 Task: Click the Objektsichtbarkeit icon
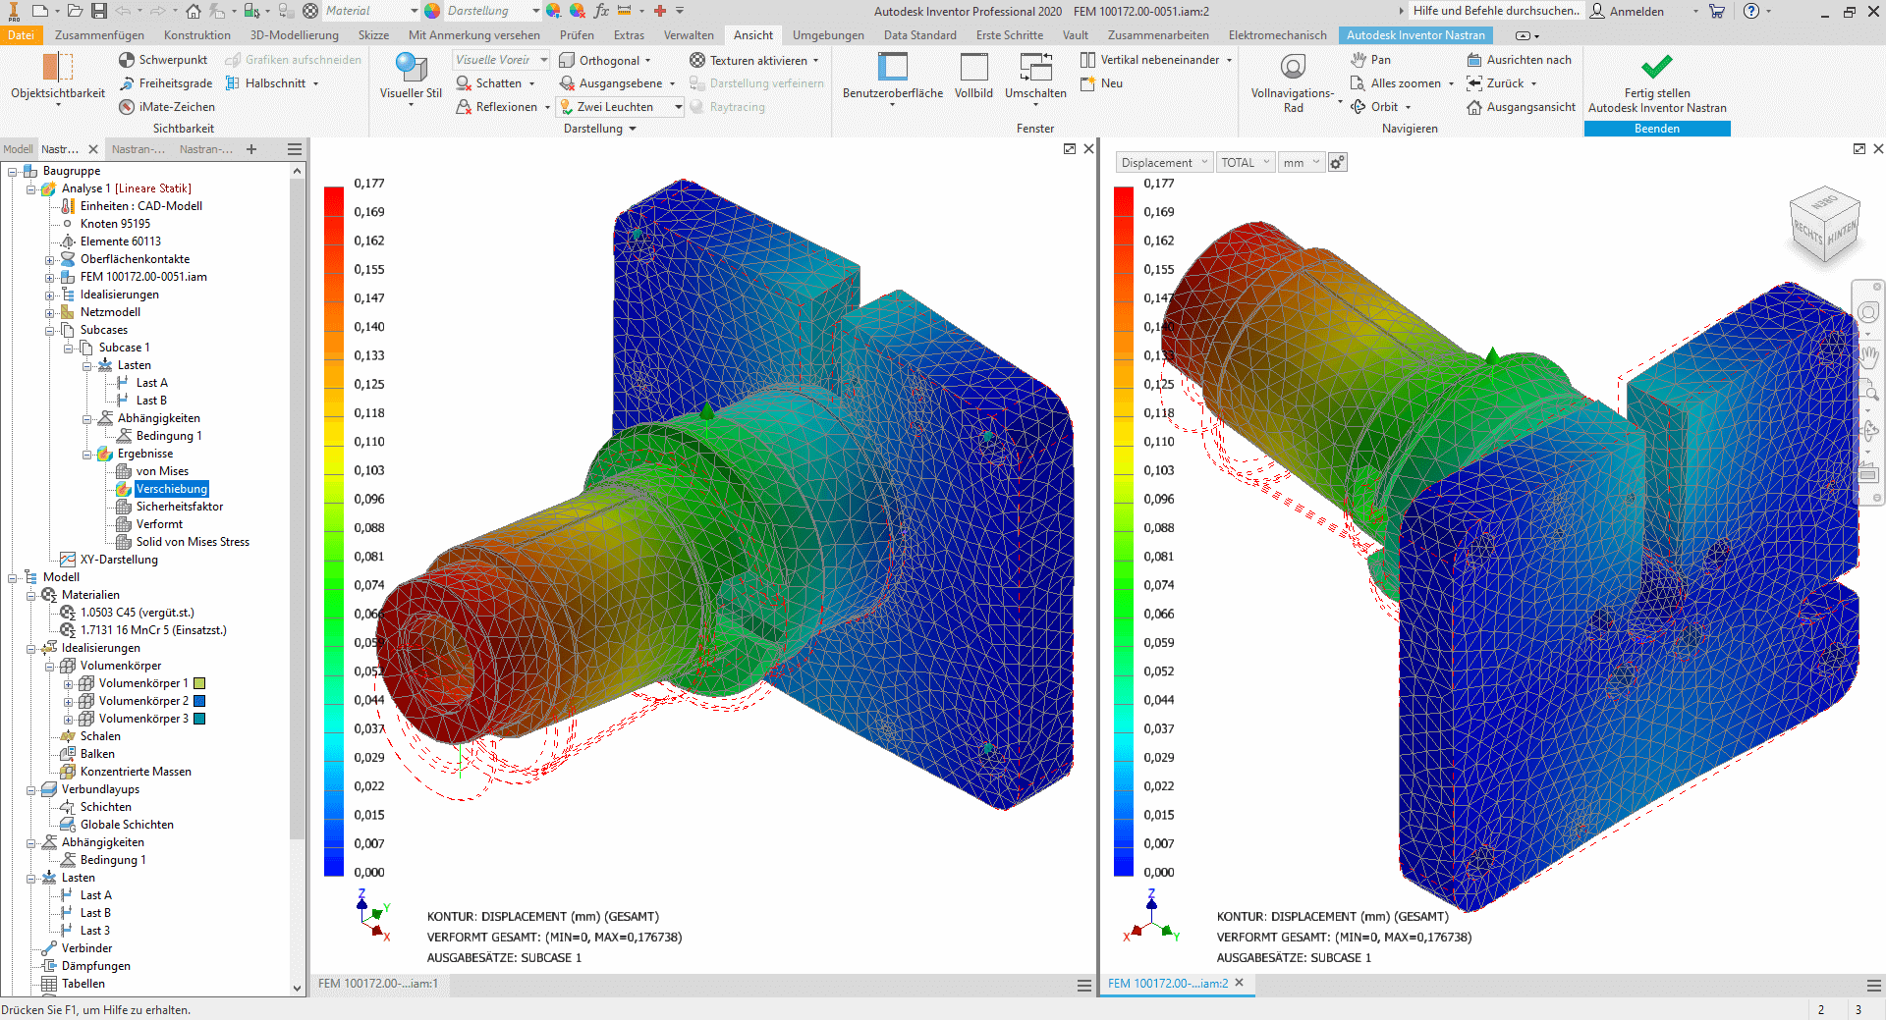click(57, 67)
